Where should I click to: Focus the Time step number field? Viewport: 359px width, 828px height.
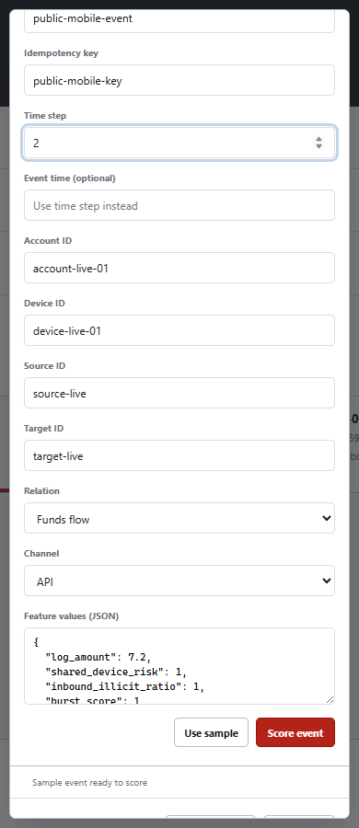(179, 143)
